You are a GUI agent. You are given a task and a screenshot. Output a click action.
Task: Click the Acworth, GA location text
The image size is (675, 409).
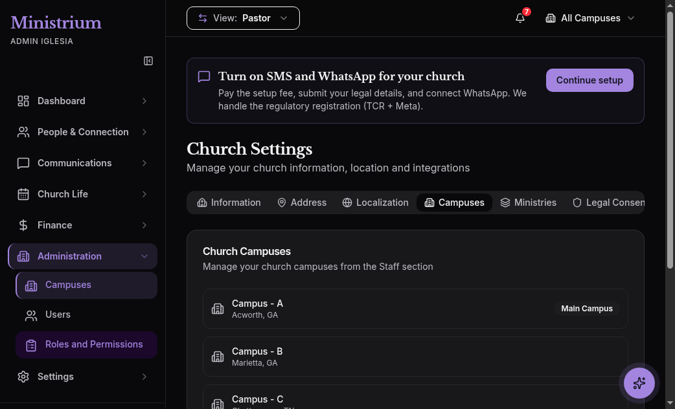coord(255,315)
